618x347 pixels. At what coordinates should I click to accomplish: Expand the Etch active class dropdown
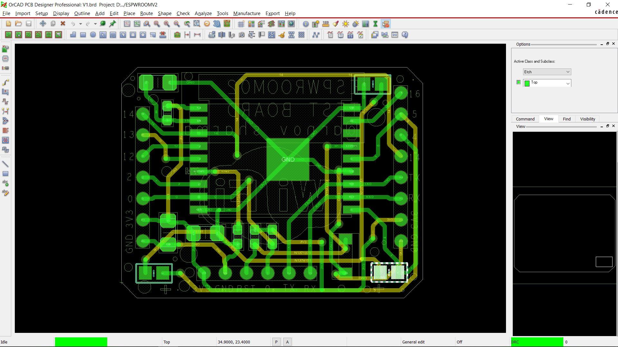point(547,72)
